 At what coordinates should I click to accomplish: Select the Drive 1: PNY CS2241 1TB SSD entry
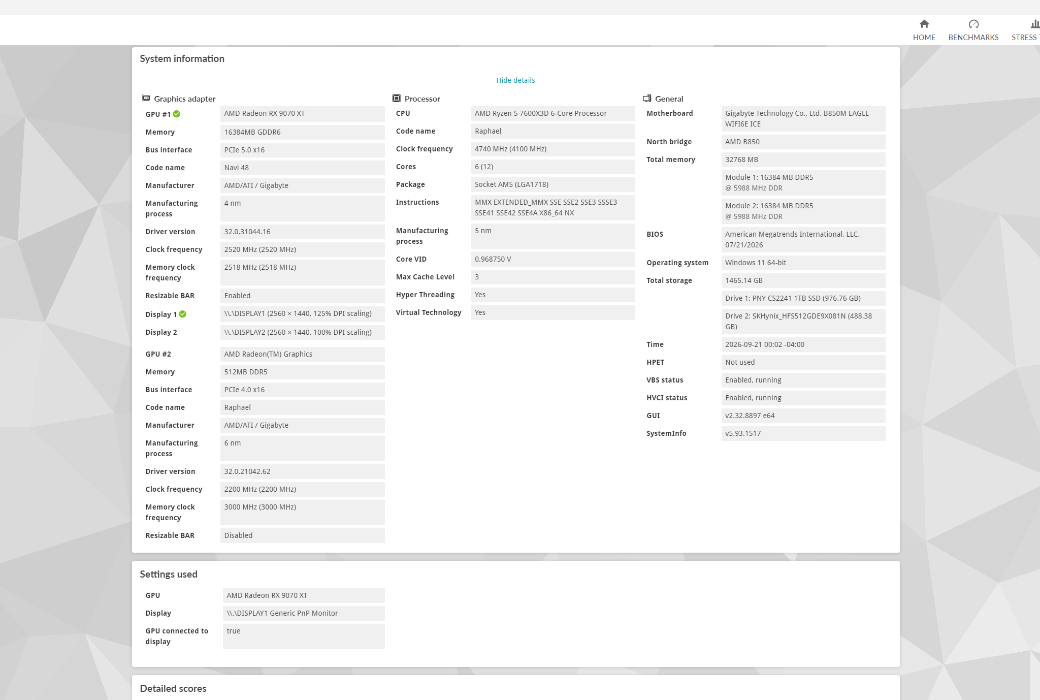click(x=803, y=298)
